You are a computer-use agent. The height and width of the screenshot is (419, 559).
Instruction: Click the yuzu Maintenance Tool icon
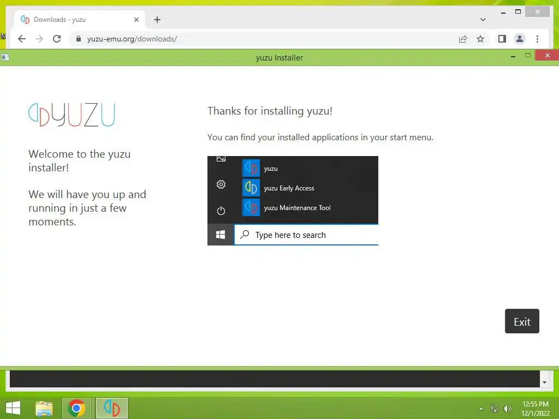click(251, 207)
